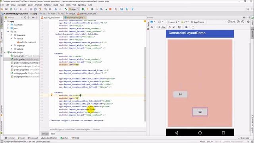Click the Apply Changes lightning icon

[x=88, y=9]
